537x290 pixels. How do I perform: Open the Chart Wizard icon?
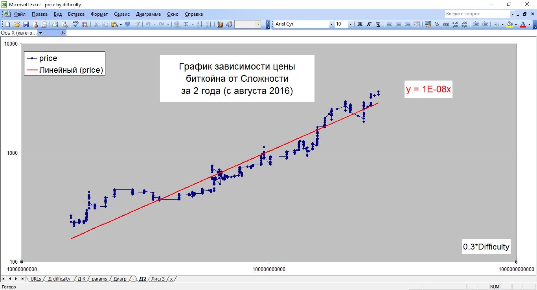(220, 24)
